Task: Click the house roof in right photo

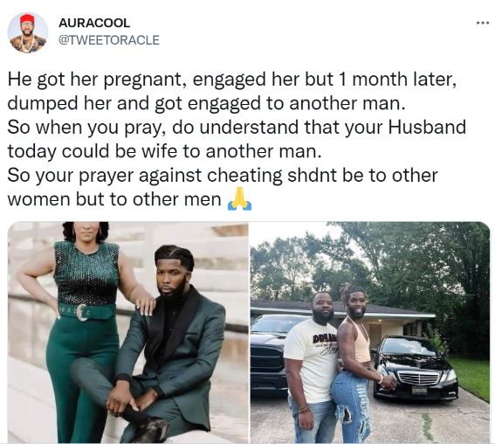Action: [x=344, y=307]
